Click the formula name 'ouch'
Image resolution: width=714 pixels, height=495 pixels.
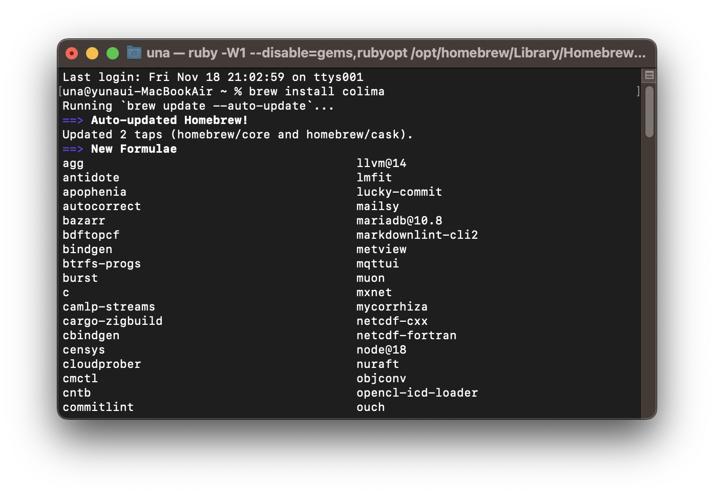(x=371, y=407)
